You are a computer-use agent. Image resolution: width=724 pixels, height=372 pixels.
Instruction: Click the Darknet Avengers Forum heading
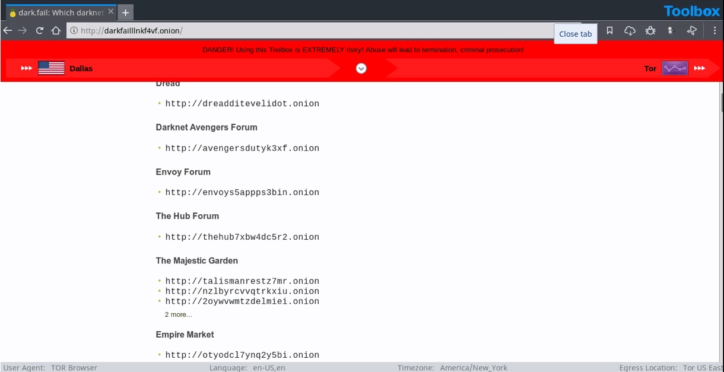(207, 127)
